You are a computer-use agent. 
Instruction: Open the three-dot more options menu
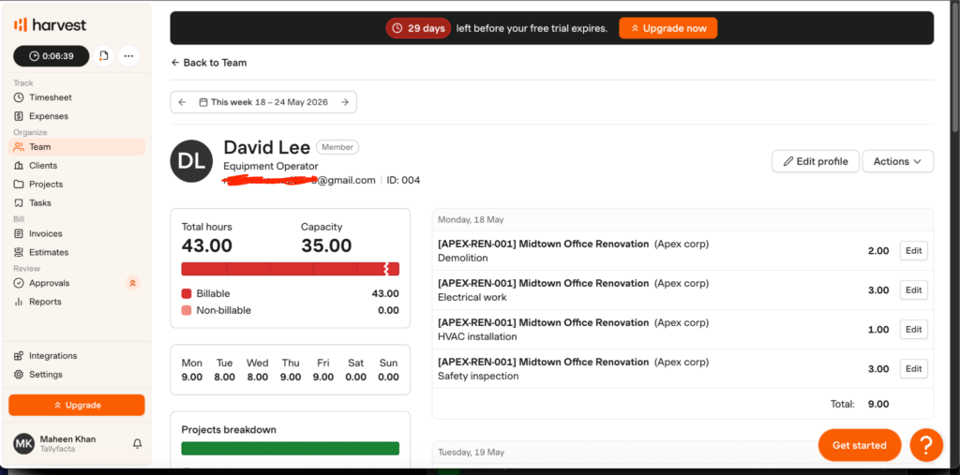(x=128, y=56)
